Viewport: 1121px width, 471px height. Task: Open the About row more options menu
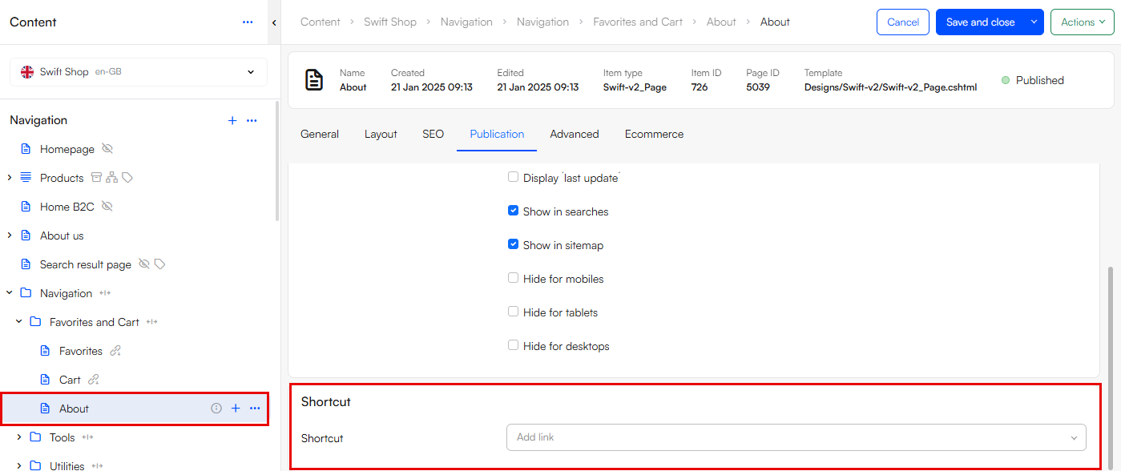point(255,409)
